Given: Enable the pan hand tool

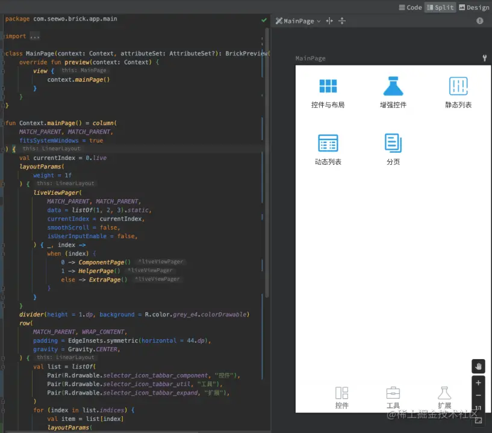Looking at the screenshot, I should (x=479, y=366).
